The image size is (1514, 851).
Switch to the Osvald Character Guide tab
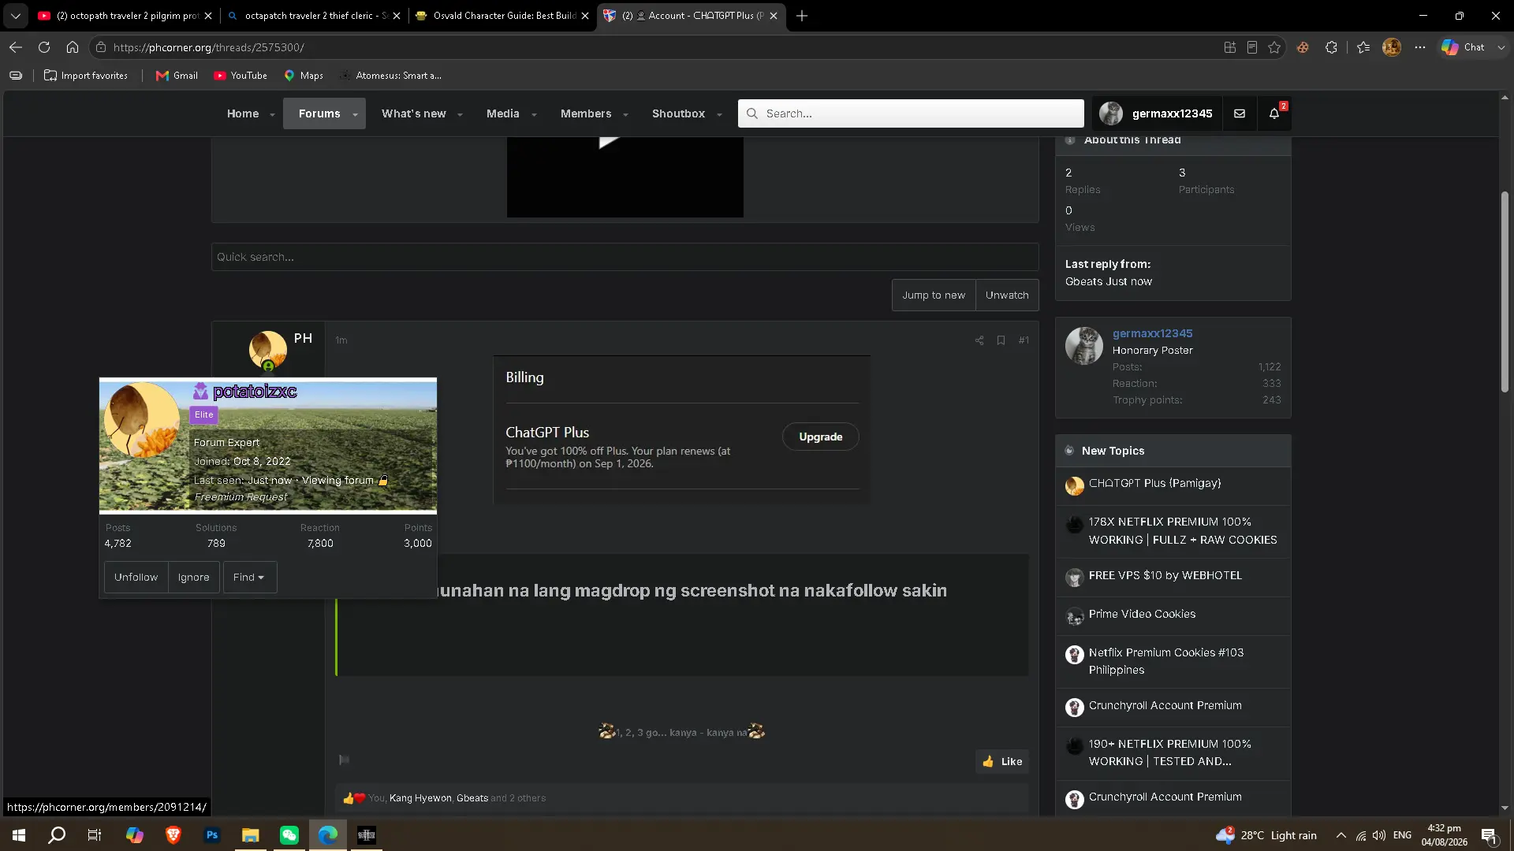point(502,16)
